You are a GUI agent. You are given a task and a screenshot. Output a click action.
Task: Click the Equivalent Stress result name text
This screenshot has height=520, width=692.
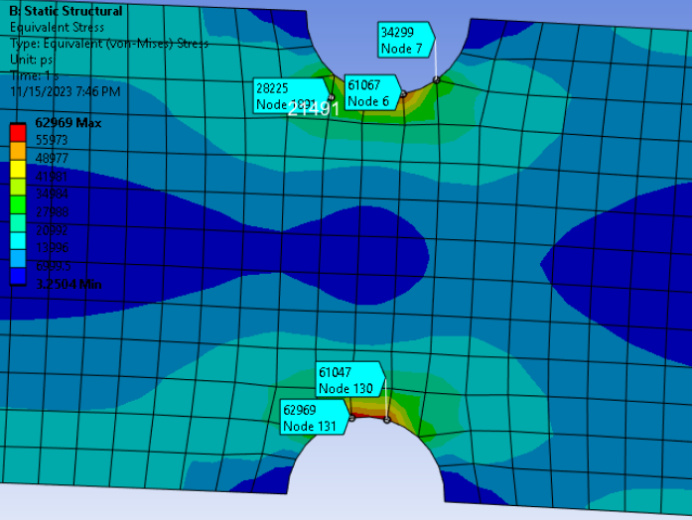(57, 28)
